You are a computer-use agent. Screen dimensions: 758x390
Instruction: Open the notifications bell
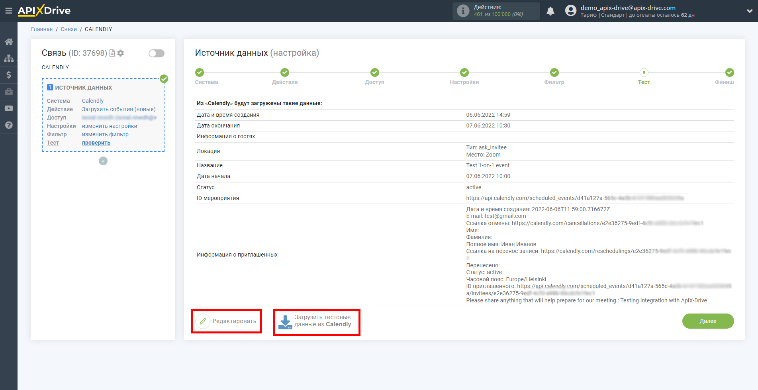coord(550,11)
